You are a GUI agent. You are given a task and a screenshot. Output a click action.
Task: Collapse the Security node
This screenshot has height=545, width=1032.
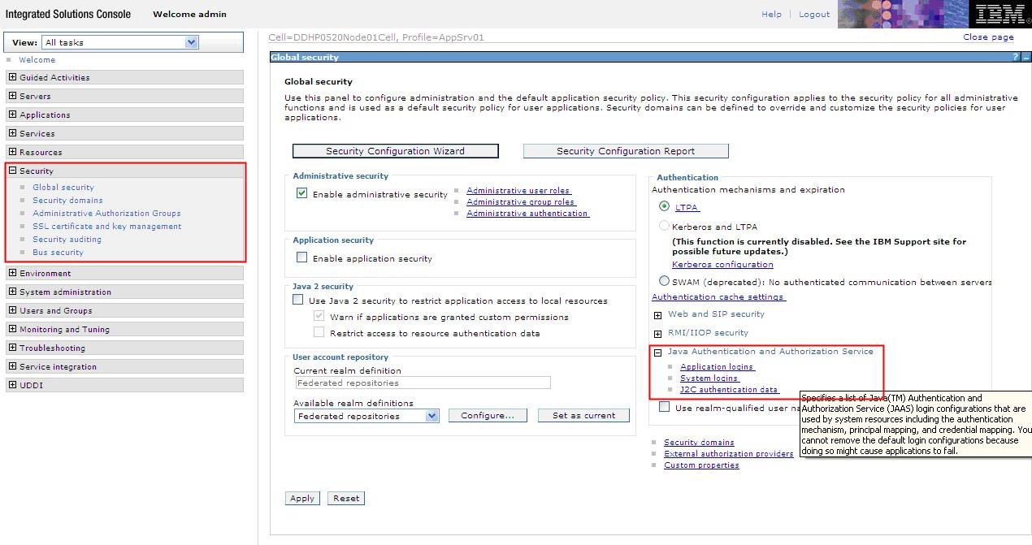(x=12, y=171)
